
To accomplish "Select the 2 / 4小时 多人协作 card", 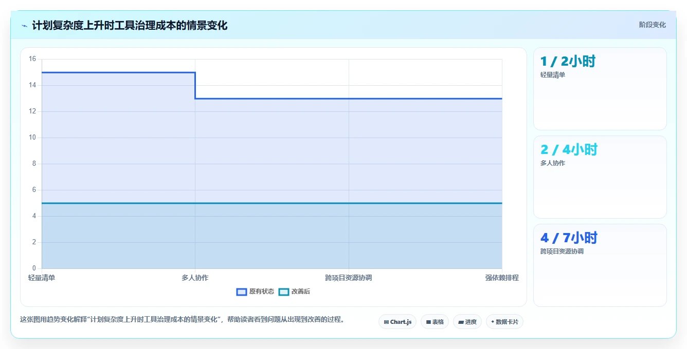I will click(600, 177).
